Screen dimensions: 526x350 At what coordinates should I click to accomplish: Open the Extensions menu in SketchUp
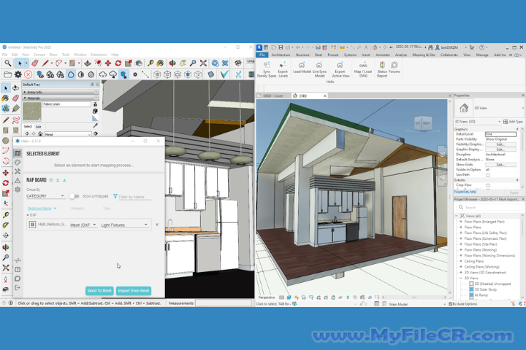coord(99,54)
